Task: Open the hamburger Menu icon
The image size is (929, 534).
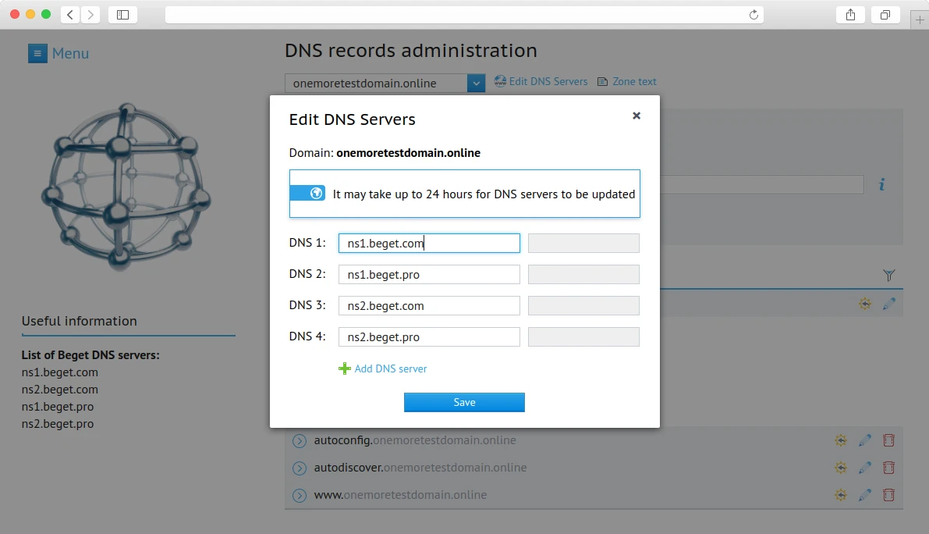Action: click(37, 53)
